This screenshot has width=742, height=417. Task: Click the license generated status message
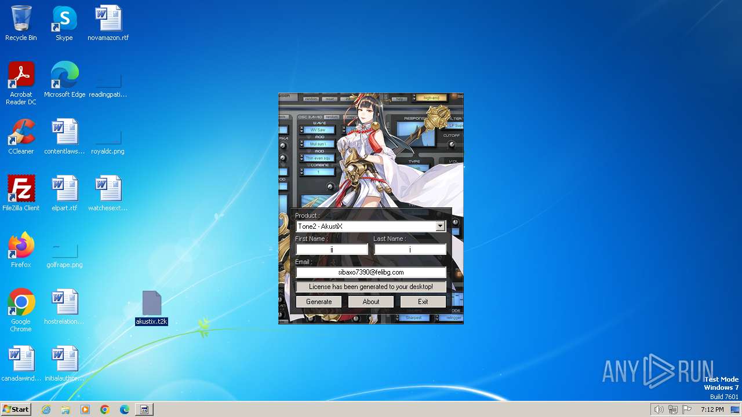pos(371,287)
